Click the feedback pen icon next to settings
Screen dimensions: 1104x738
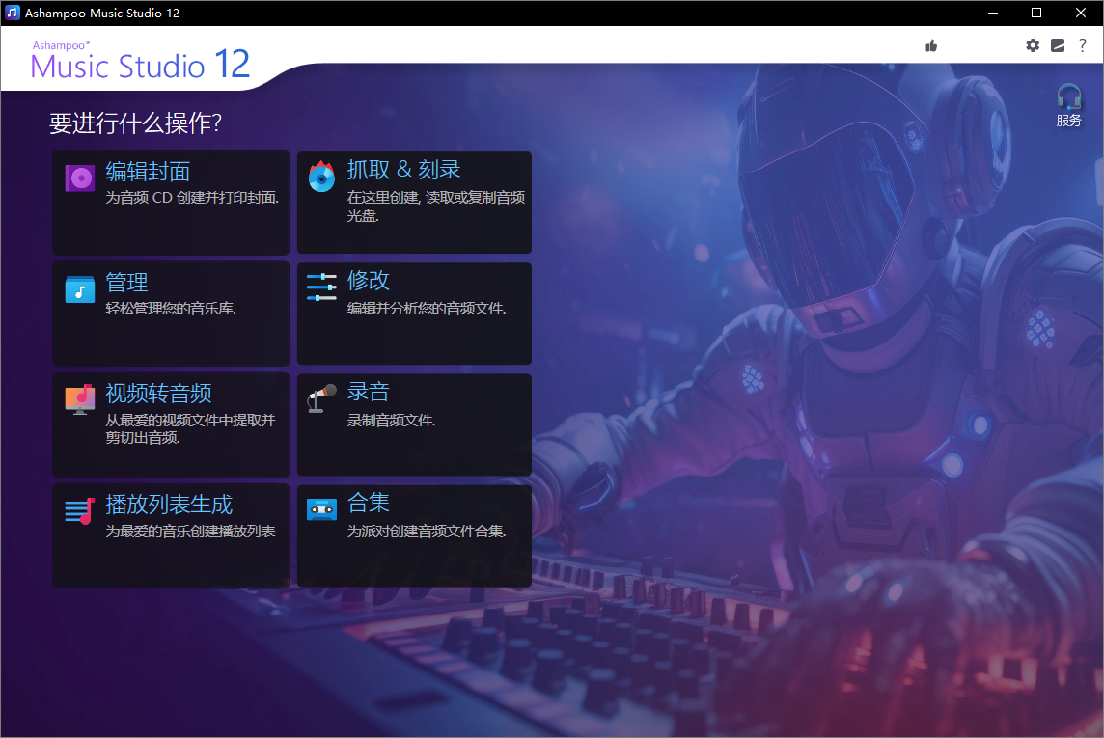click(1058, 45)
